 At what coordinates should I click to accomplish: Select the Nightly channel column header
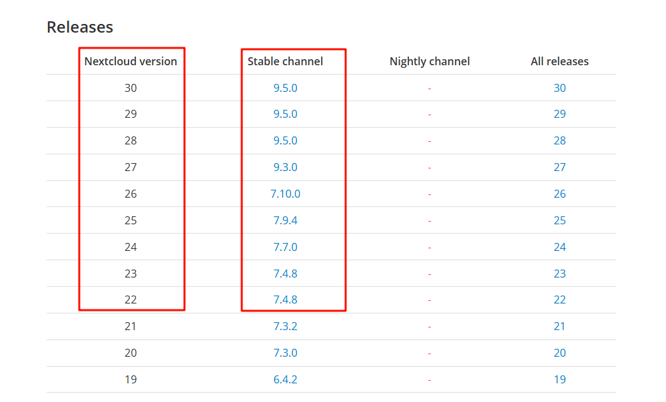tap(430, 62)
